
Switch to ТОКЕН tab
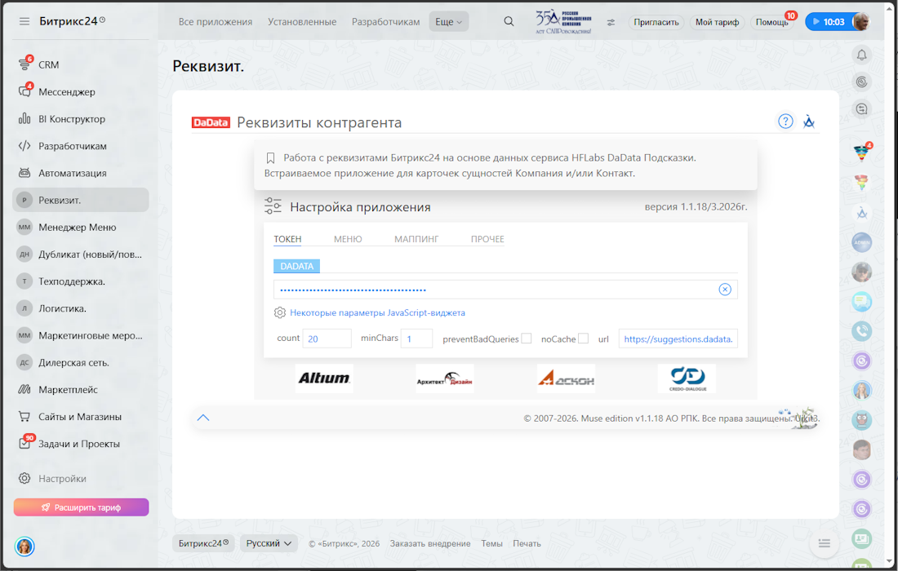[x=287, y=239]
